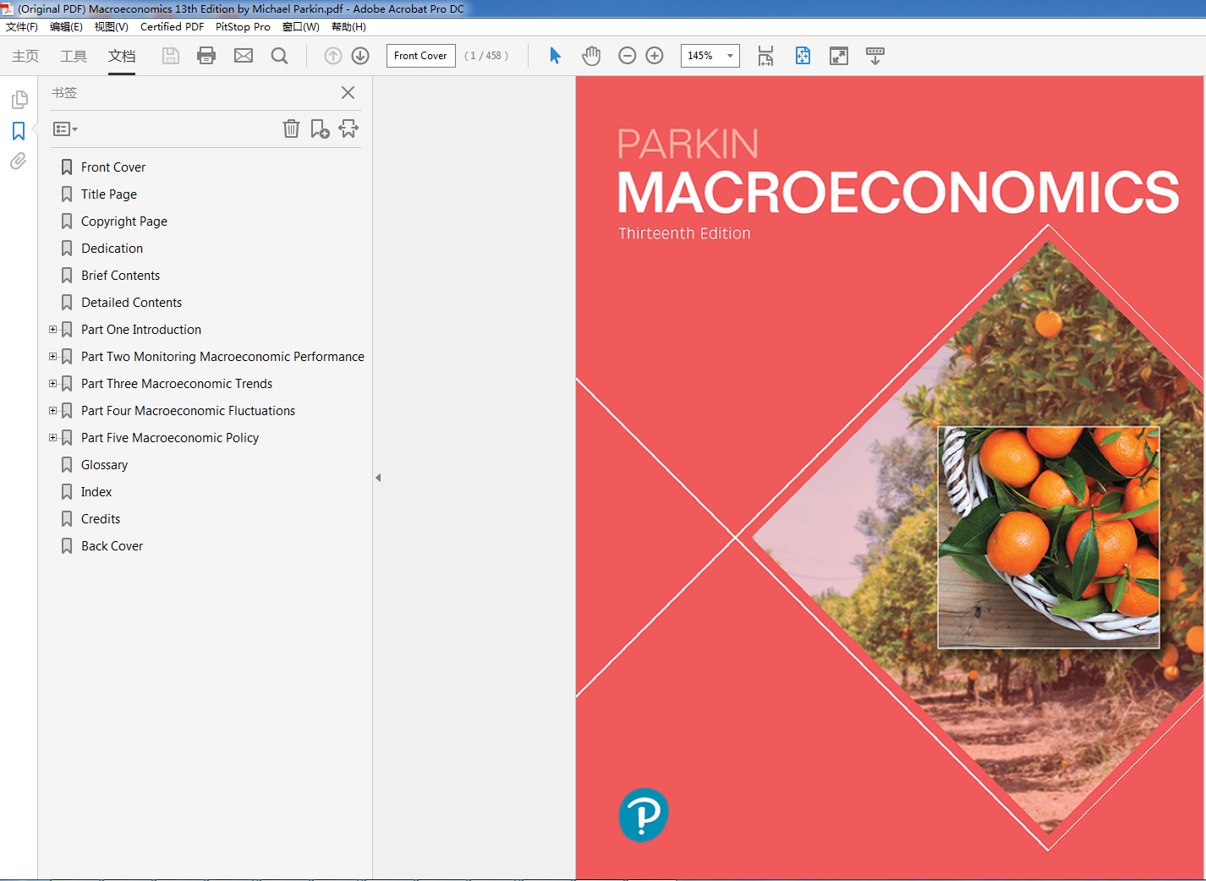
Task: Click the fit width scrolling icon
Action: pyautogui.click(x=765, y=56)
